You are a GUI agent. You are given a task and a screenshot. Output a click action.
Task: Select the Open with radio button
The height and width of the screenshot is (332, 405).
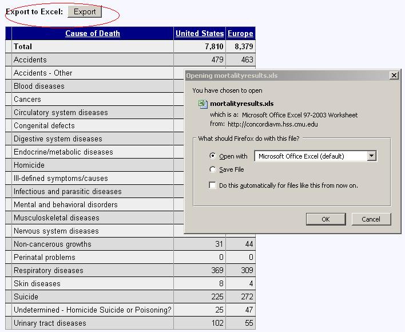[x=213, y=156]
